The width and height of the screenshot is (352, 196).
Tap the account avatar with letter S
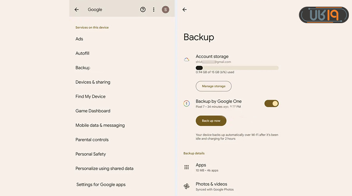tap(165, 10)
